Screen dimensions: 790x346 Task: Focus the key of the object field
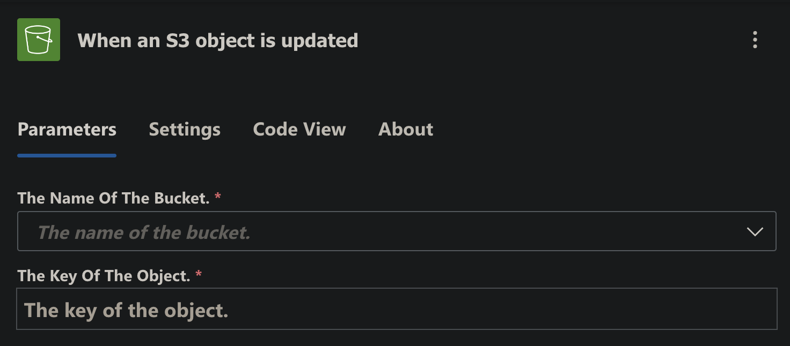[x=397, y=309]
